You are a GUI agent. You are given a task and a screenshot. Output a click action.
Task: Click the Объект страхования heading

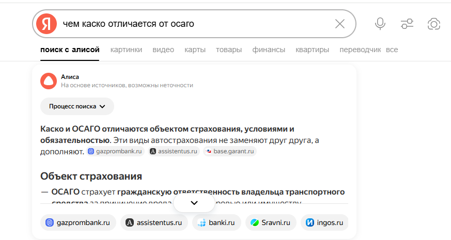(91, 176)
